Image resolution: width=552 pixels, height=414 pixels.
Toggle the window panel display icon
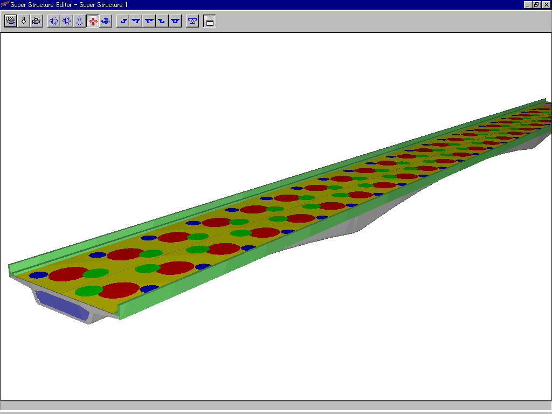tap(210, 21)
